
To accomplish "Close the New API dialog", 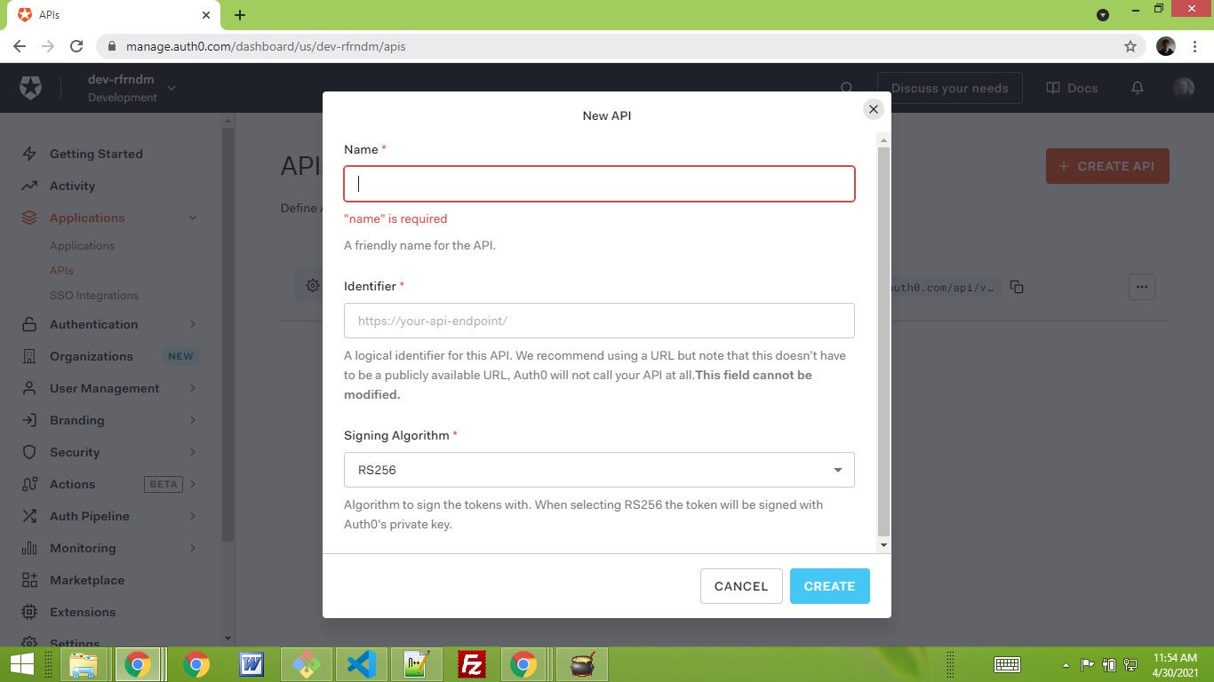I will (874, 109).
